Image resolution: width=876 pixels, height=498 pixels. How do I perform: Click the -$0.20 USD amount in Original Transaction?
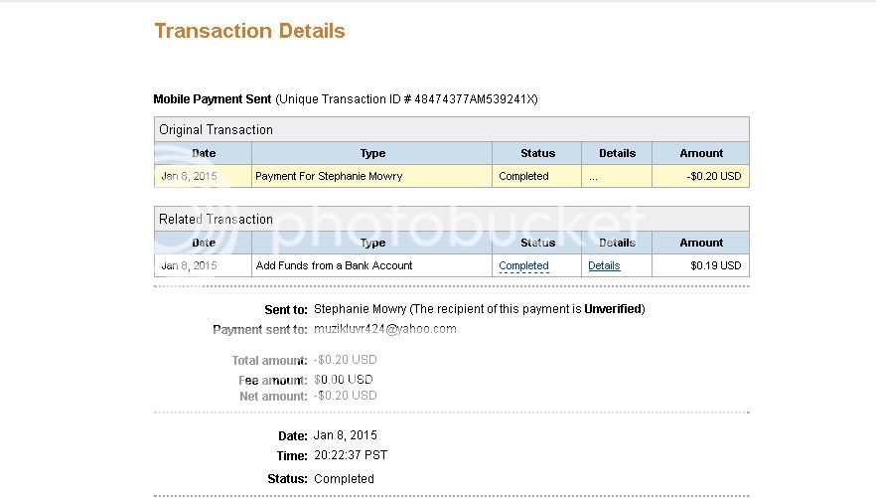(714, 177)
